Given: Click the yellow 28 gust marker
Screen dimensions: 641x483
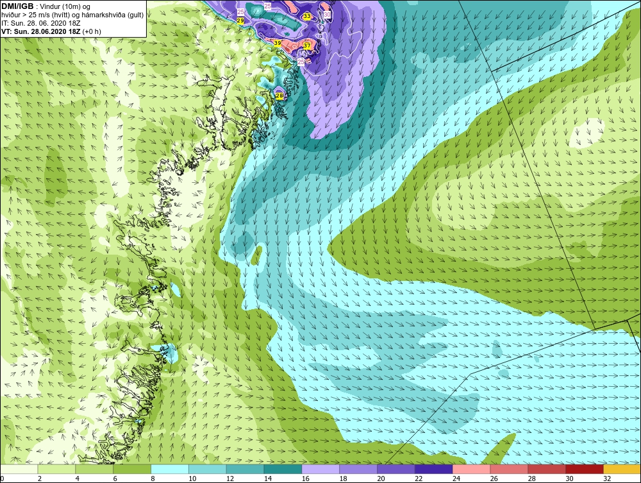Looking at the screenshot, I should [279, 96].
